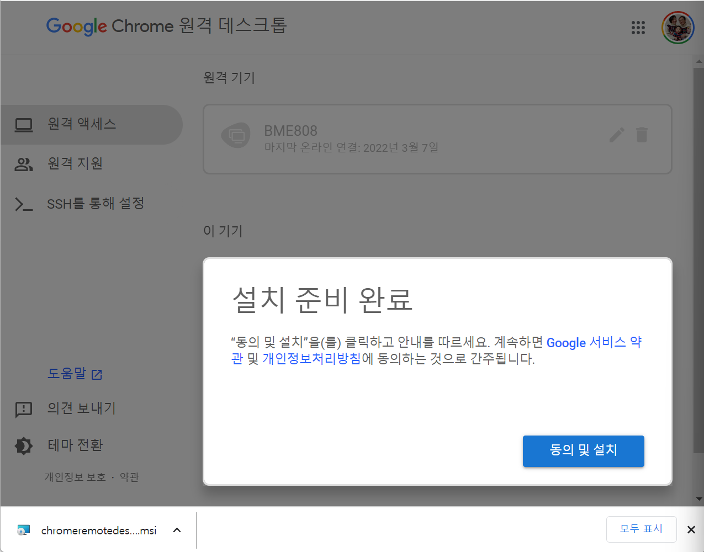Select the BME808 device name

pyautogui.click(x=290, y=131)
